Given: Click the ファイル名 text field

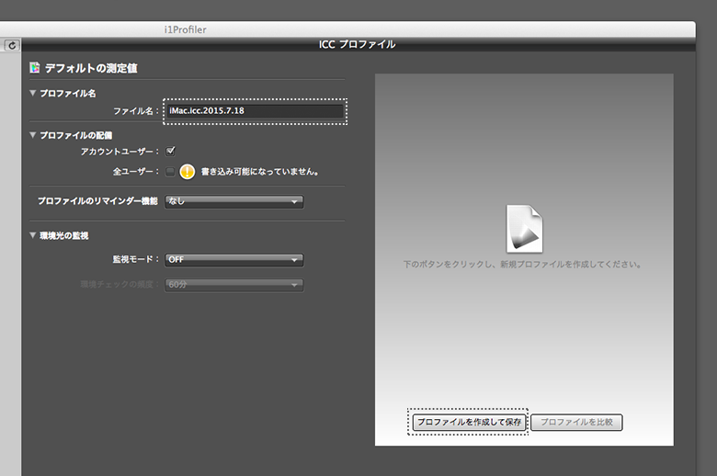Looking at the screenshot, I should [x=254, y=111].
